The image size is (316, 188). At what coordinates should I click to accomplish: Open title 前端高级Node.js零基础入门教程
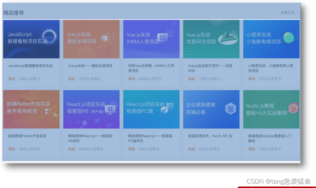point(270,138)
